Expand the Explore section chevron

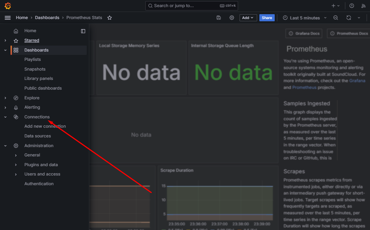6,98
